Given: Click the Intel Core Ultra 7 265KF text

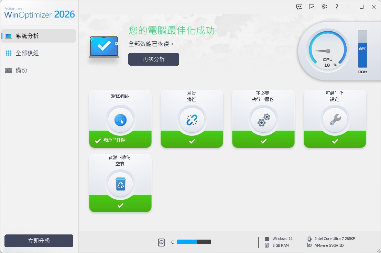Looking at the screenshot, I should pos(335,239).
